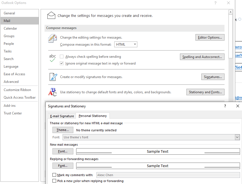Image resolution: width=242 pixels, height=184 pixels.
Task: Click the Signatures button
Action: point(213,77)
